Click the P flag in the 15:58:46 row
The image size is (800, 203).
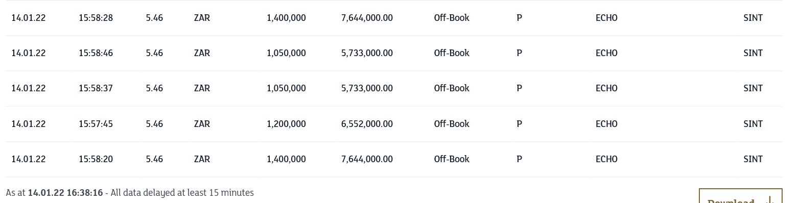point(519,53)
